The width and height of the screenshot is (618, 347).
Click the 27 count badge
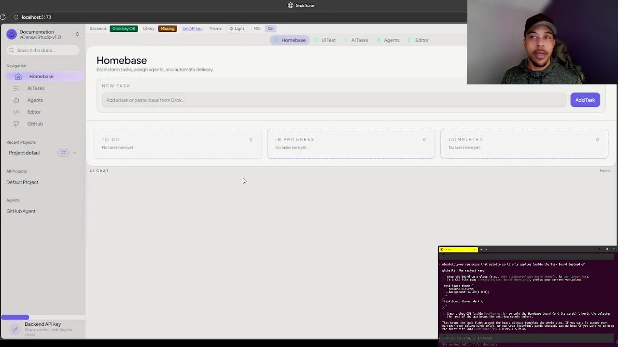coord(63,153)
